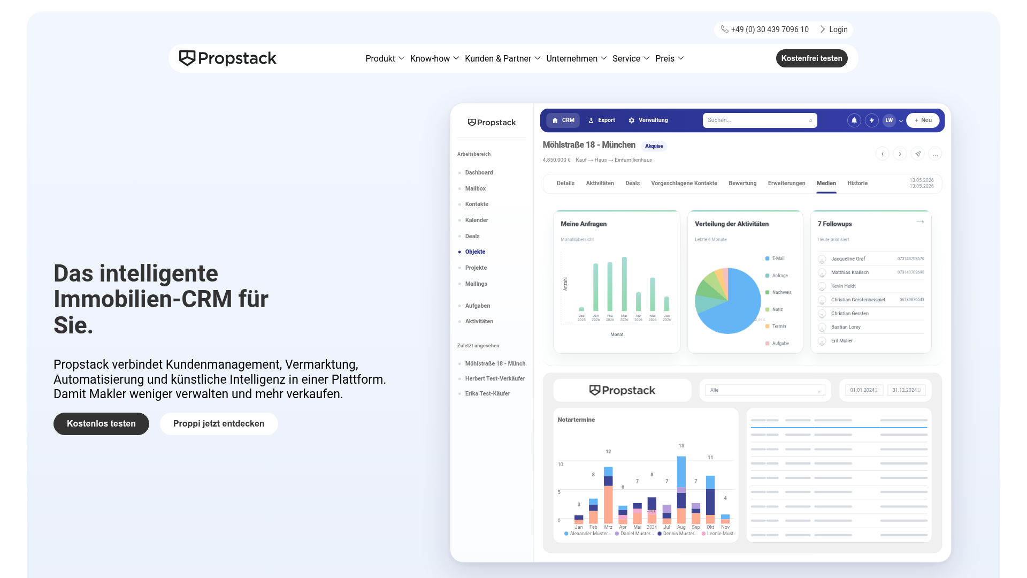Screen dimensions: 1027x578
Task: Open the Alle filter dropdown
Action: [x=765, y=390]
